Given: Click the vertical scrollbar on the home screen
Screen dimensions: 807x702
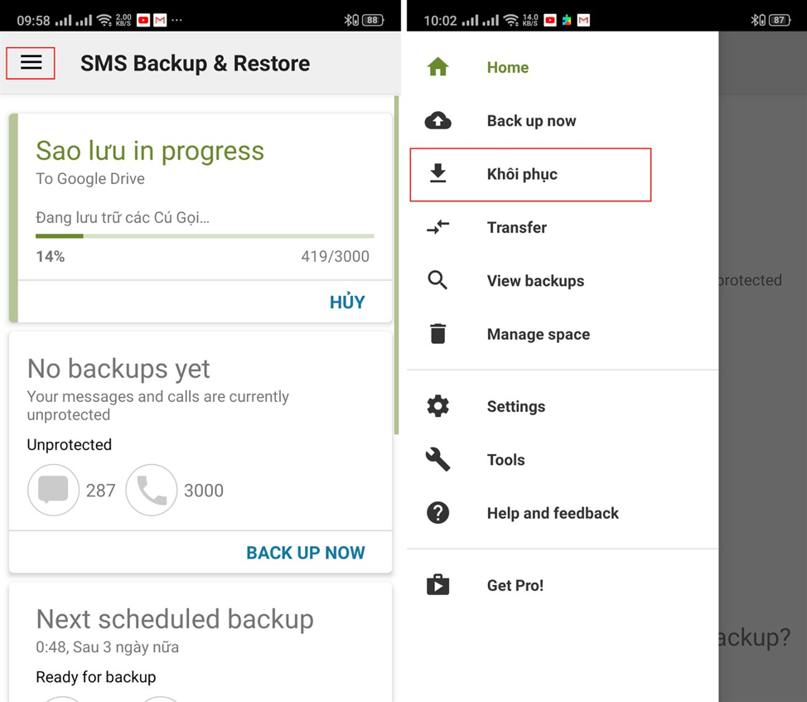Looking at the screenshot, I should (396, 265).
